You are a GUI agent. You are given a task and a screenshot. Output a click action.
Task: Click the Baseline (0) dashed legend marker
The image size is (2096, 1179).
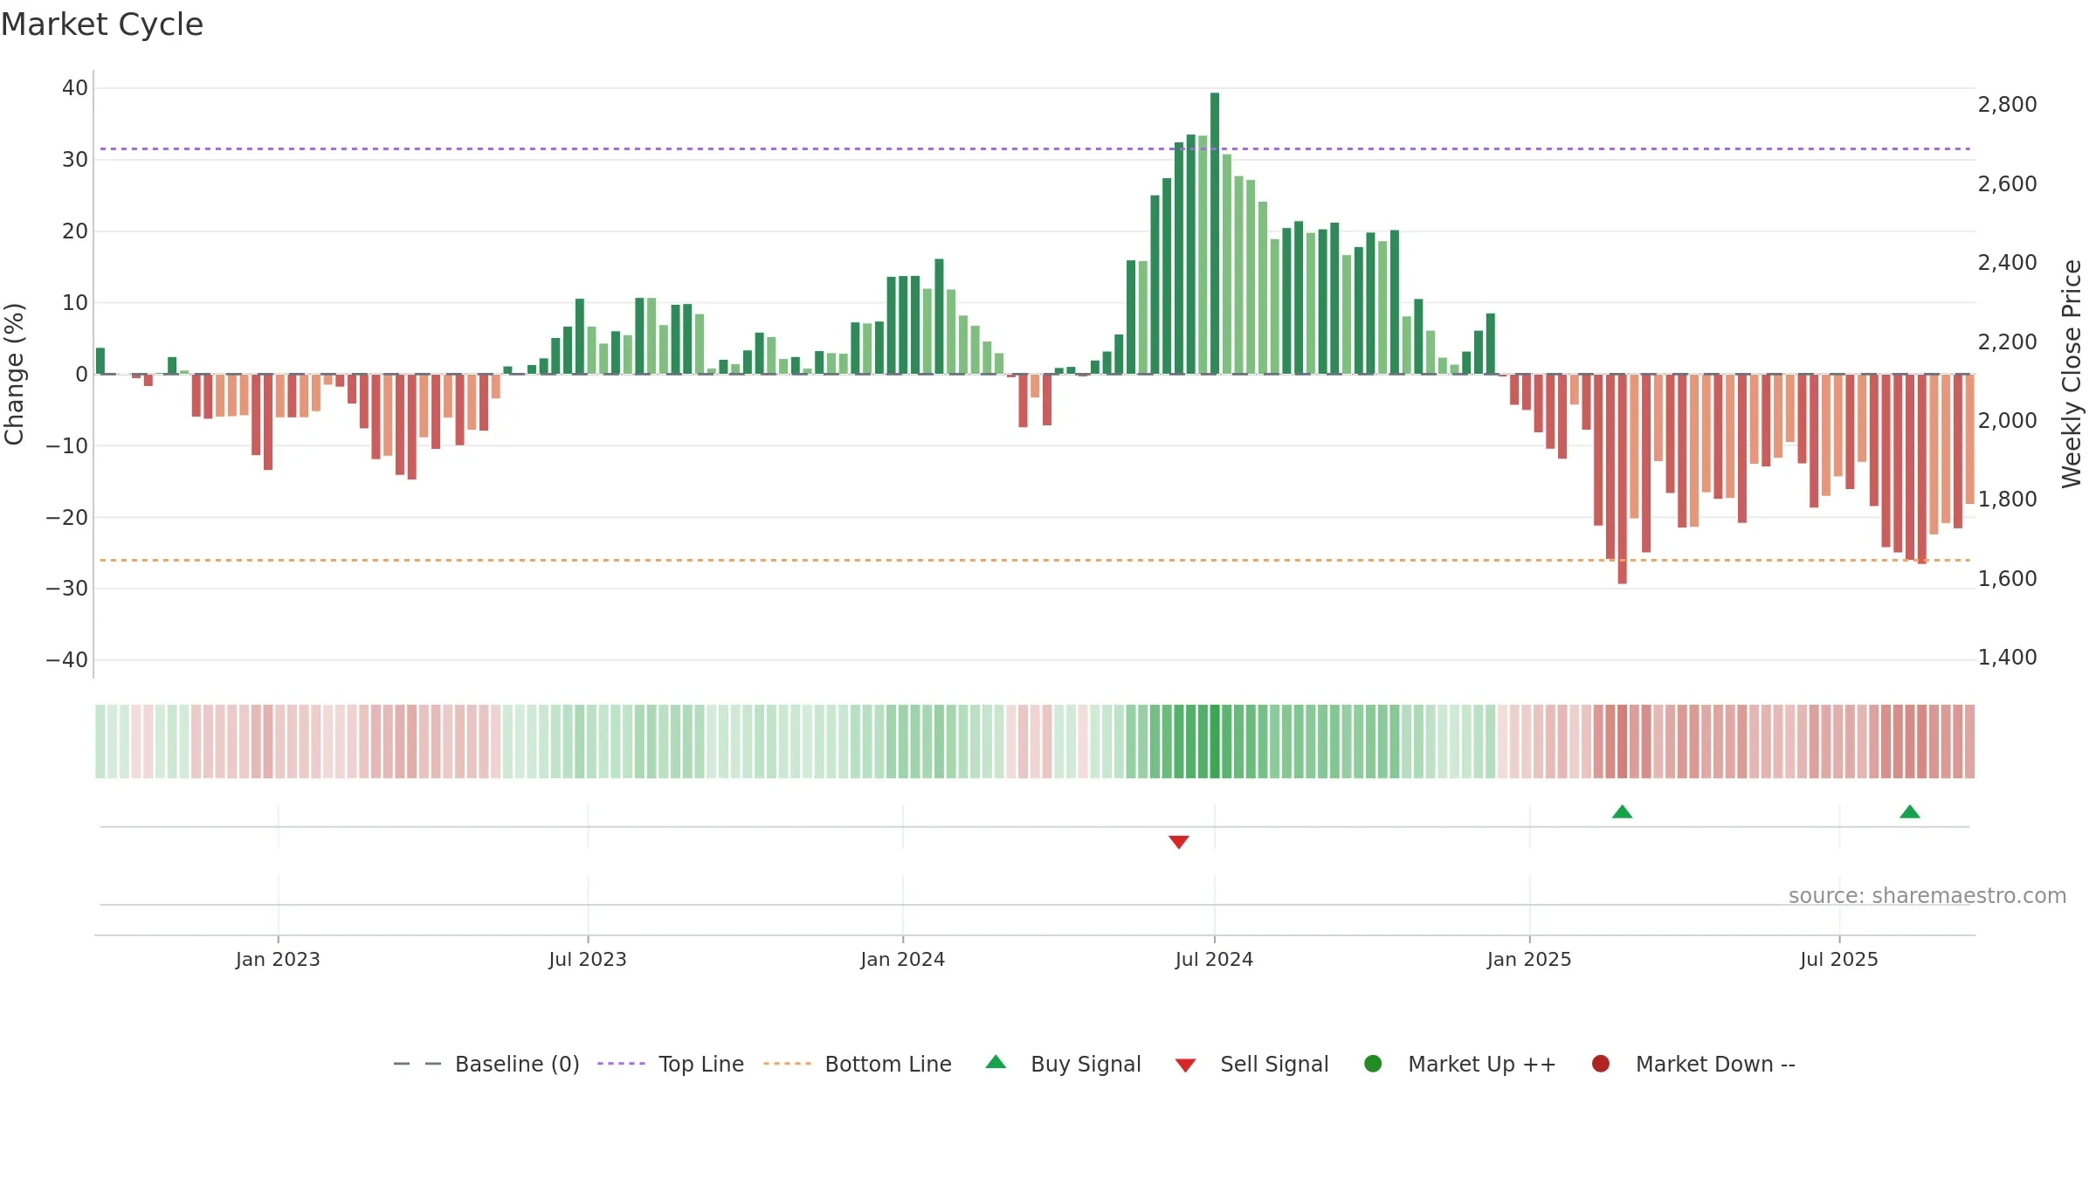[x=417, y=1064]
